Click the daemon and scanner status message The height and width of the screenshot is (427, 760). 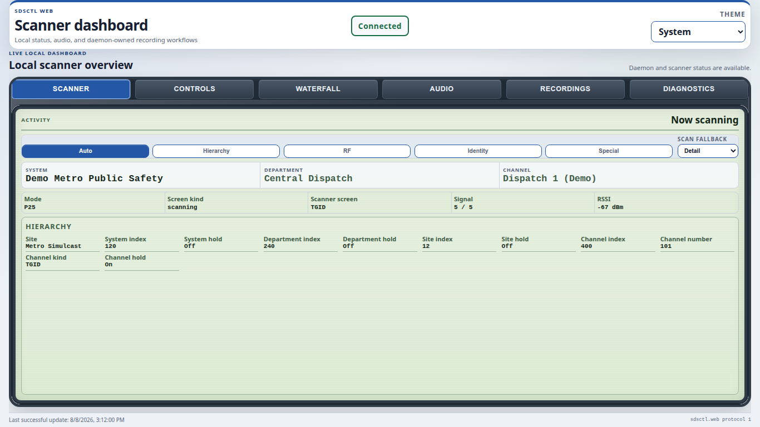690,68
